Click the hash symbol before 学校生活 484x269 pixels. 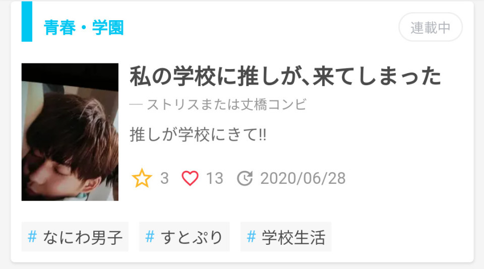tap(251, 237)
